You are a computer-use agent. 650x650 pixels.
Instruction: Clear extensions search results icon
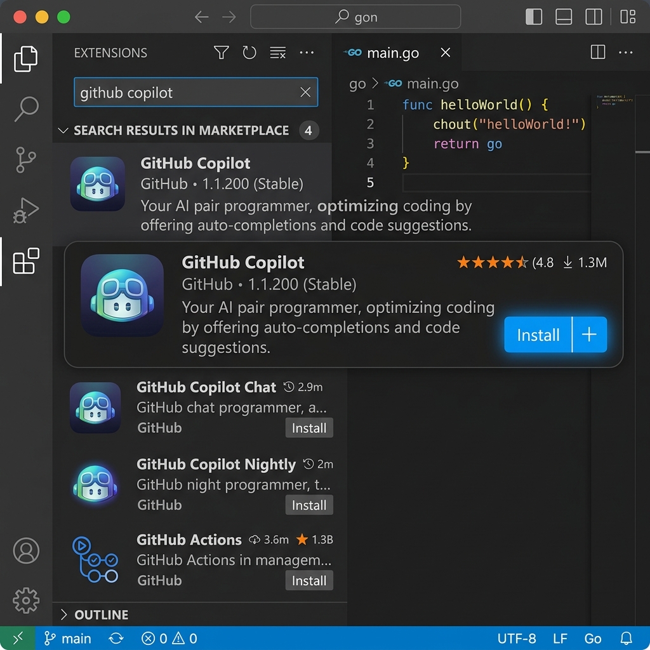[278, 53]
